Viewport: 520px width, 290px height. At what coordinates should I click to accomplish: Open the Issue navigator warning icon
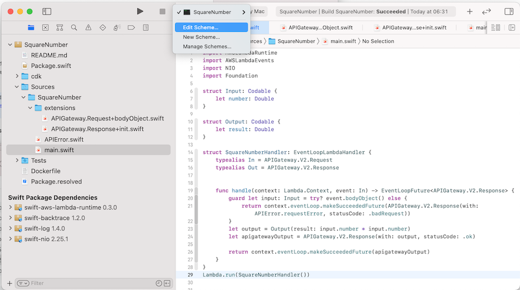[88, 27]
